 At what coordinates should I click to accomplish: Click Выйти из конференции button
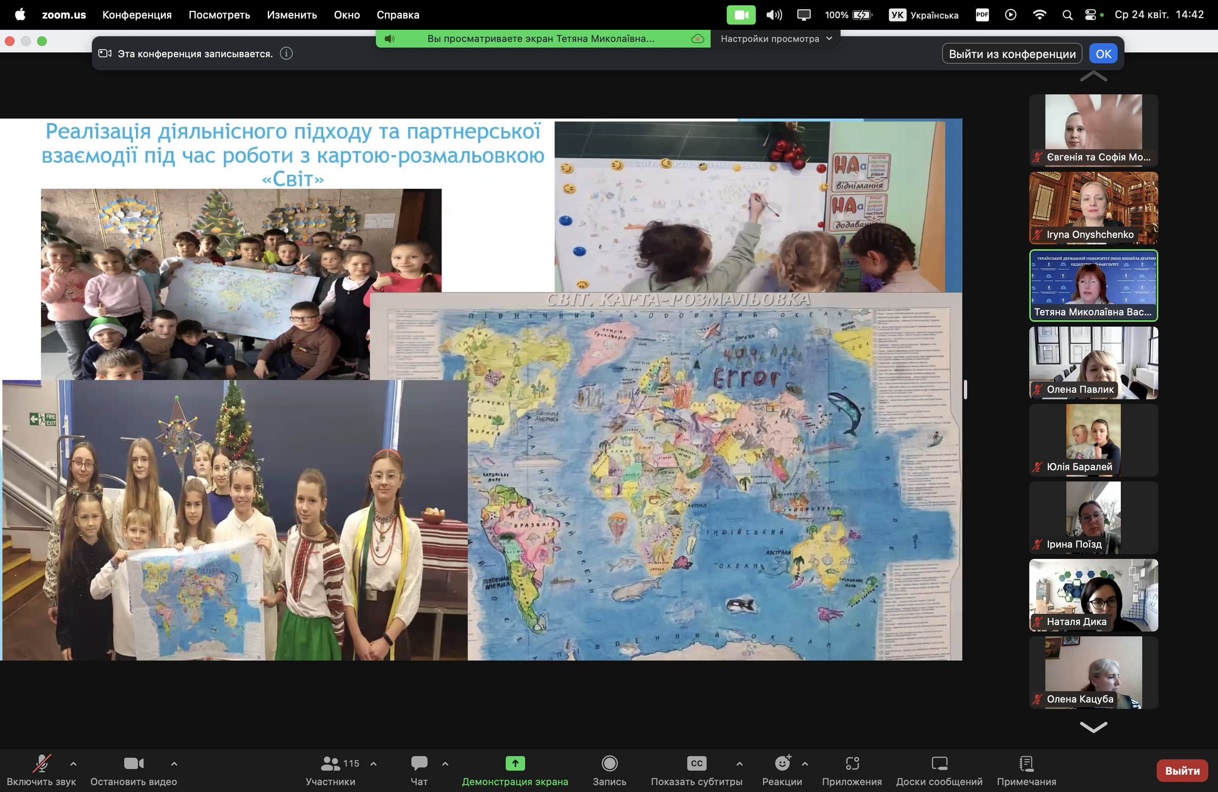click(x=1012, y=54)
